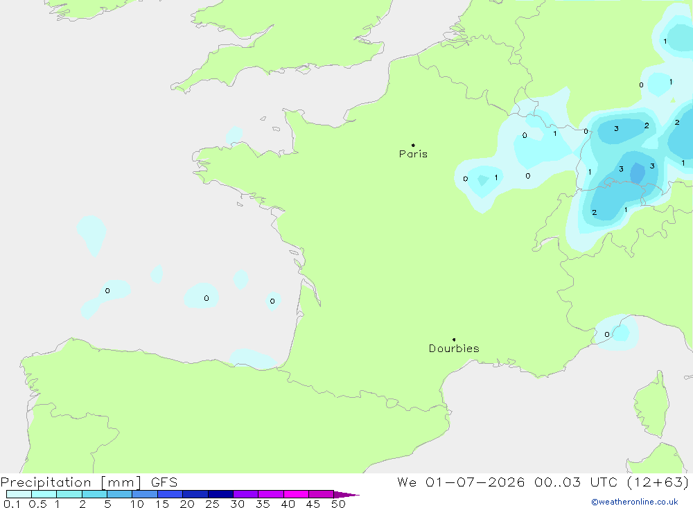Pick the 20–25 mm dark blue swatch
The width and height of the screenshot is (693, 508).
coord(195,494)
